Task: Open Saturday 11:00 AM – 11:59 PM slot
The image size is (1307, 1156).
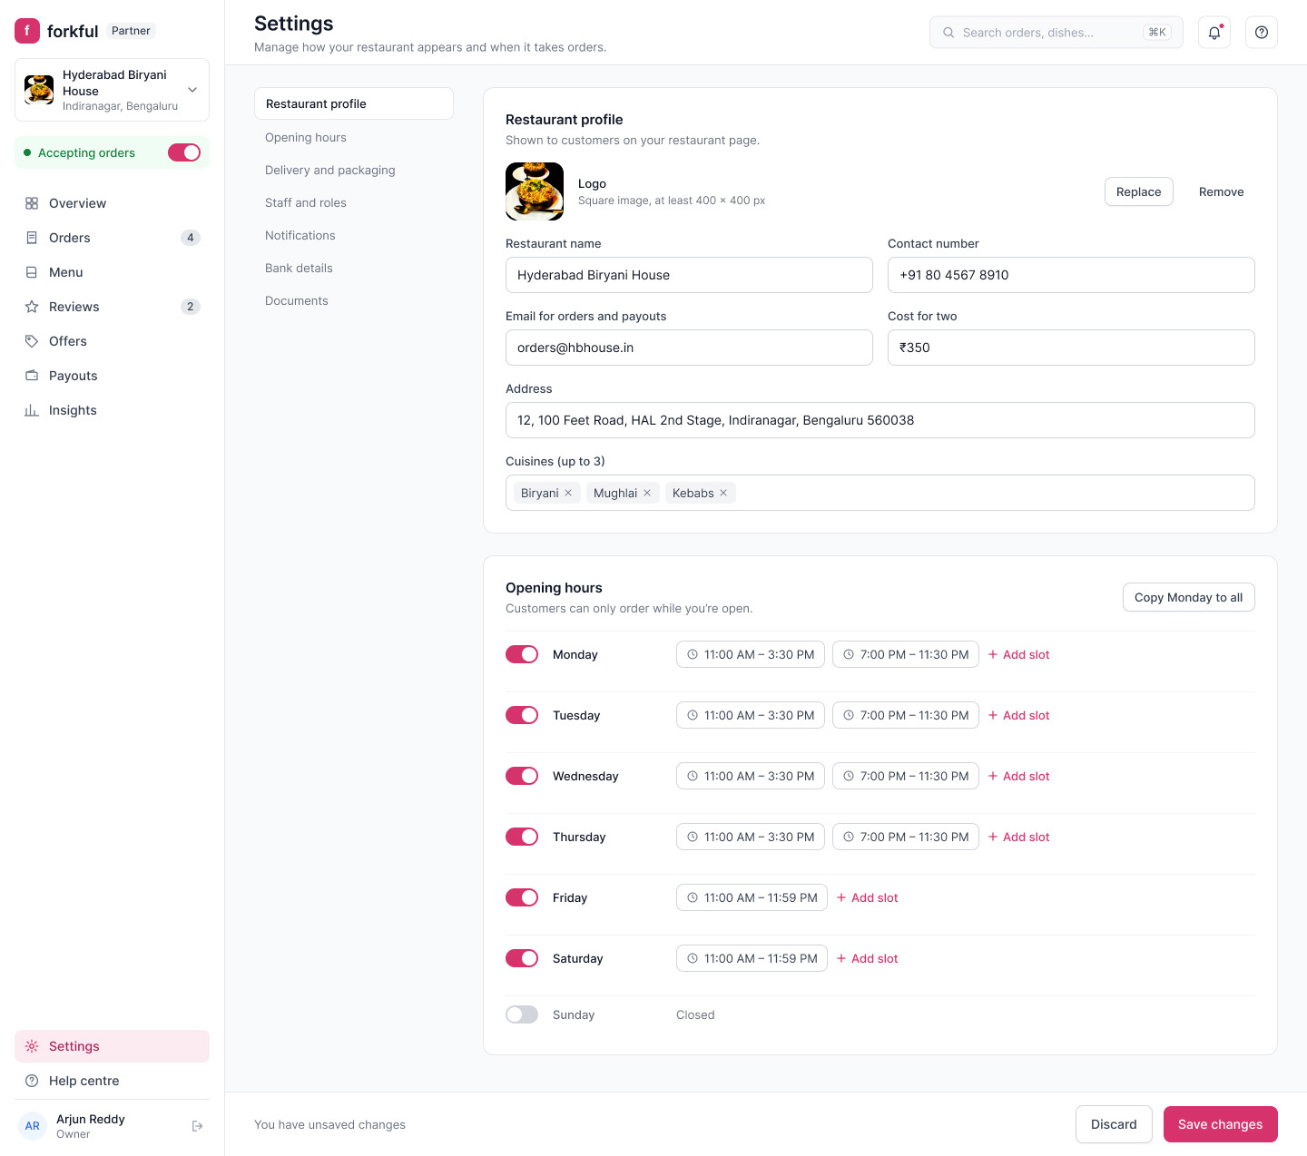Action: (752, 958)
